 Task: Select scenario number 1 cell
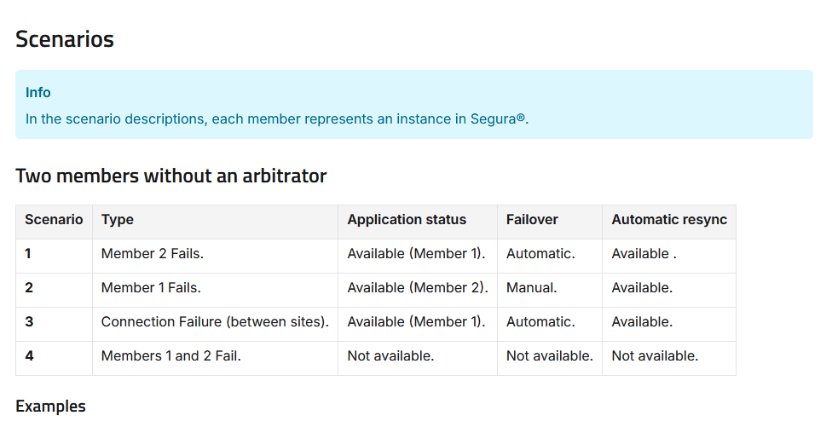click(29, 254)
